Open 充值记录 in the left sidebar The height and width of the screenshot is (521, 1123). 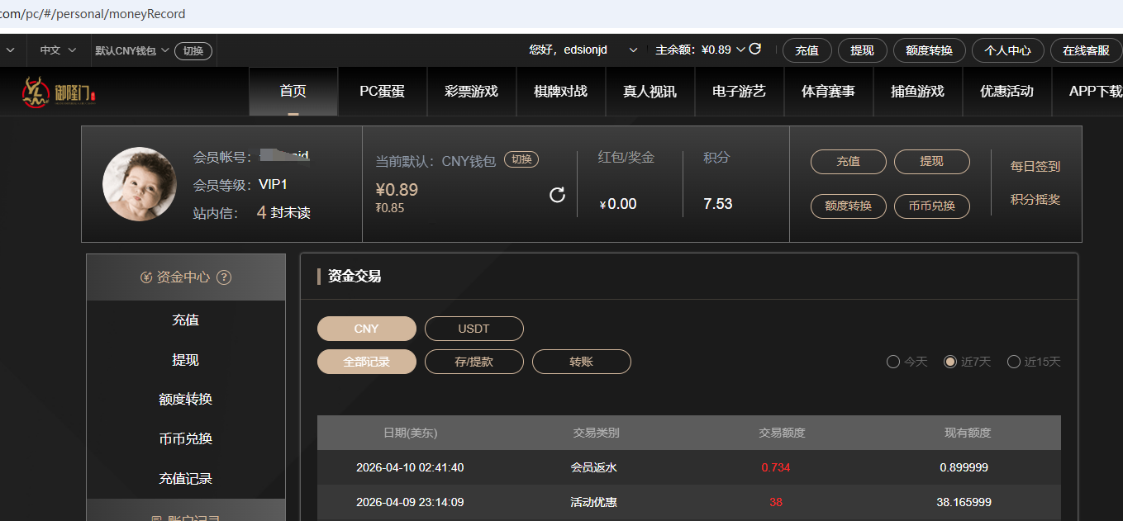[185, 479]
